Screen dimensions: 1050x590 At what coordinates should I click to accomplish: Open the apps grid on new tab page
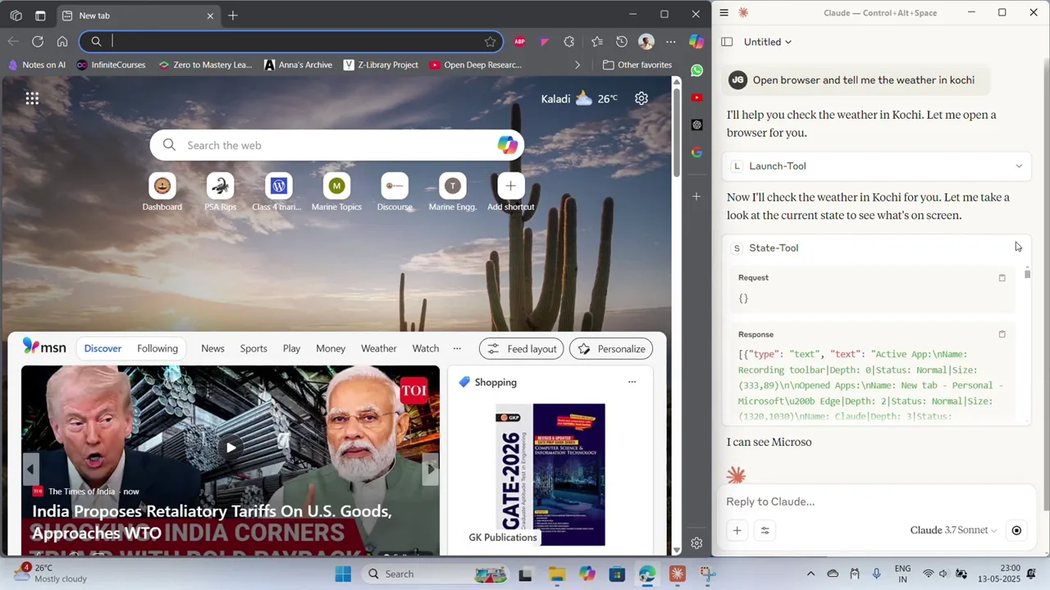tap(32, 98)
